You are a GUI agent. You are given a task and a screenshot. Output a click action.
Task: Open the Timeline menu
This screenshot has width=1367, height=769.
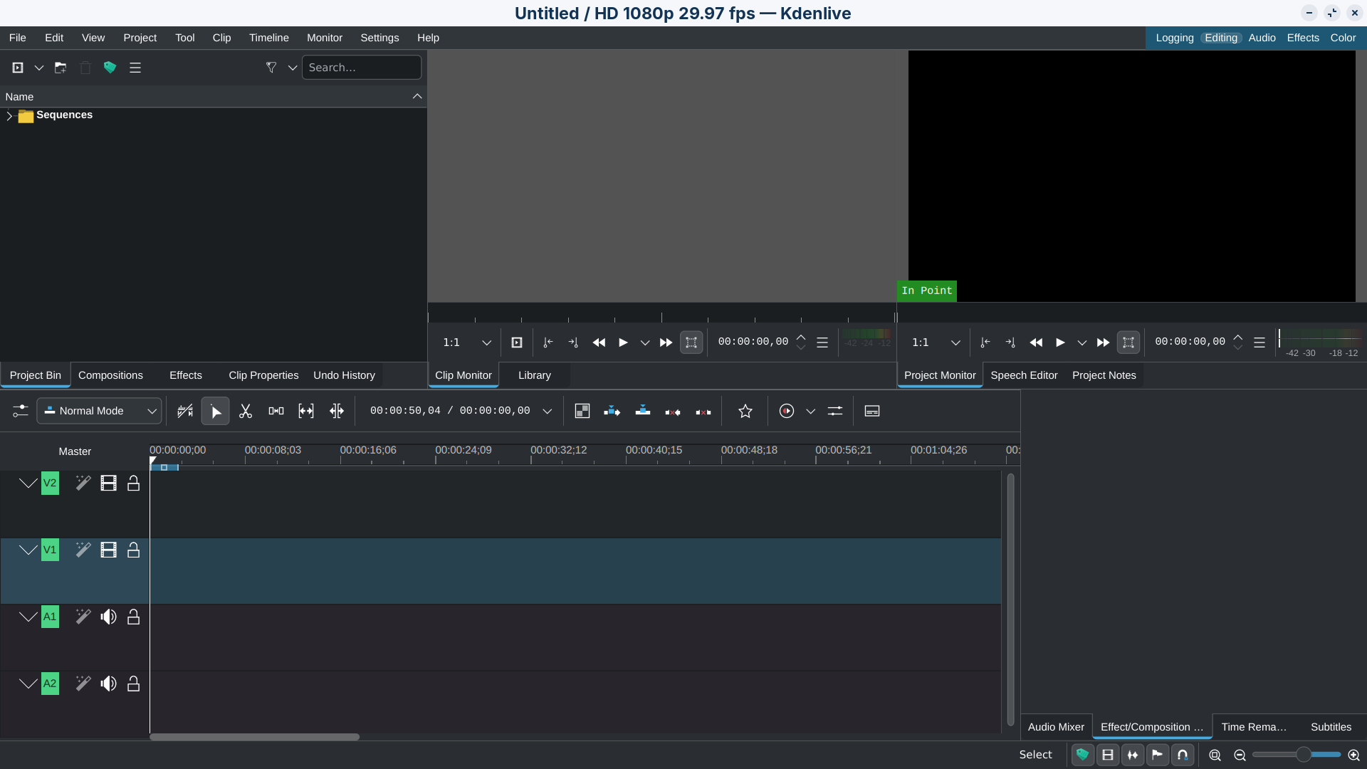(x=269, y=38)
